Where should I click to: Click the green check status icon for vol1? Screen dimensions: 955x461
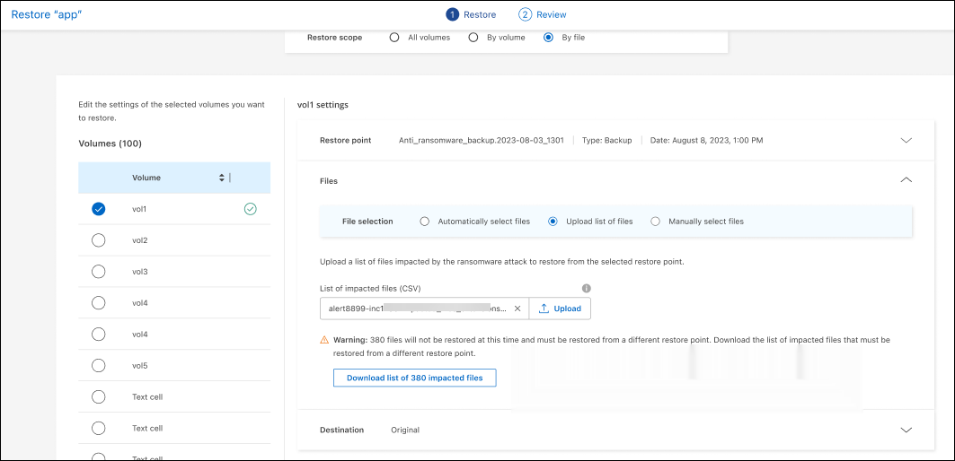click(x=251, y=209)
